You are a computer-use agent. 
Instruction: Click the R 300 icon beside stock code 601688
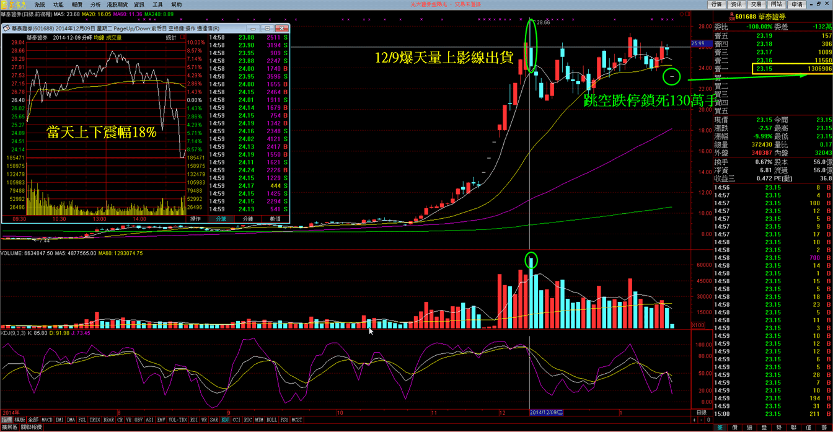(x=731, y=17)
